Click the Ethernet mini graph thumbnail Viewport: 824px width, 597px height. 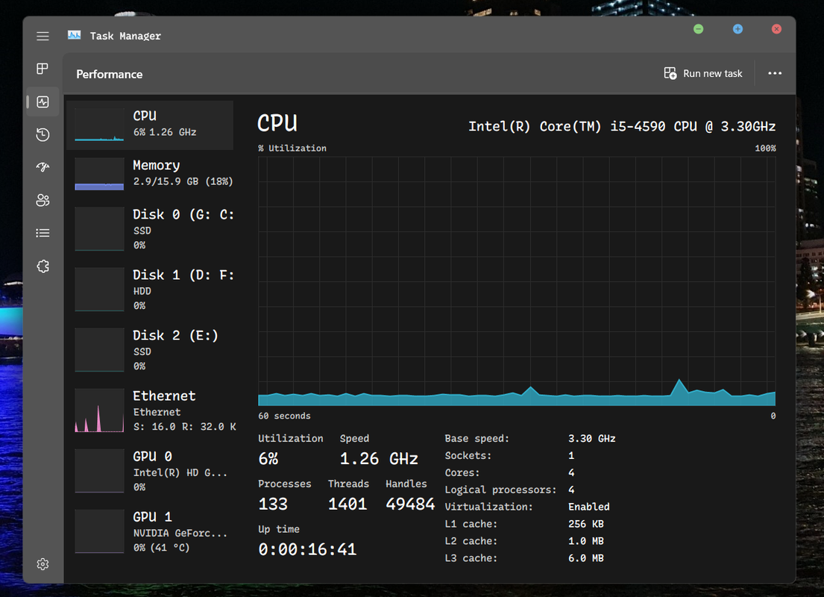99,410
